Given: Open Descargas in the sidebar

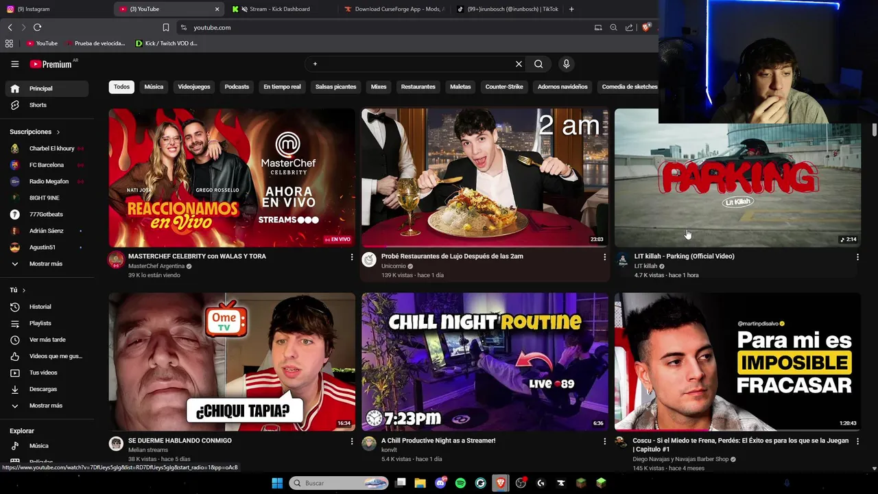Looking at the screenshot, I should pos(47,389).
